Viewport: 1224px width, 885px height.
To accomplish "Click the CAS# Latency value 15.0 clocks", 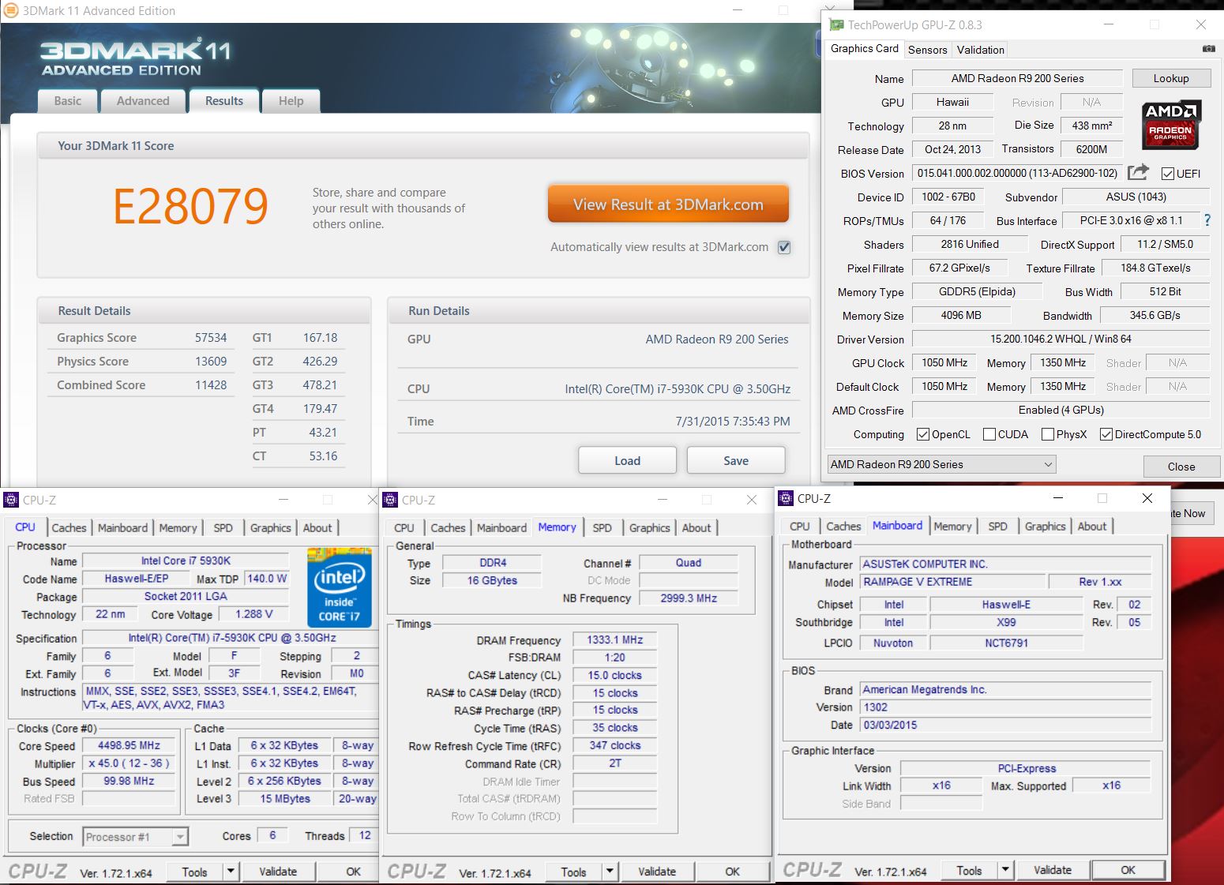I will (x=614, y=675).
